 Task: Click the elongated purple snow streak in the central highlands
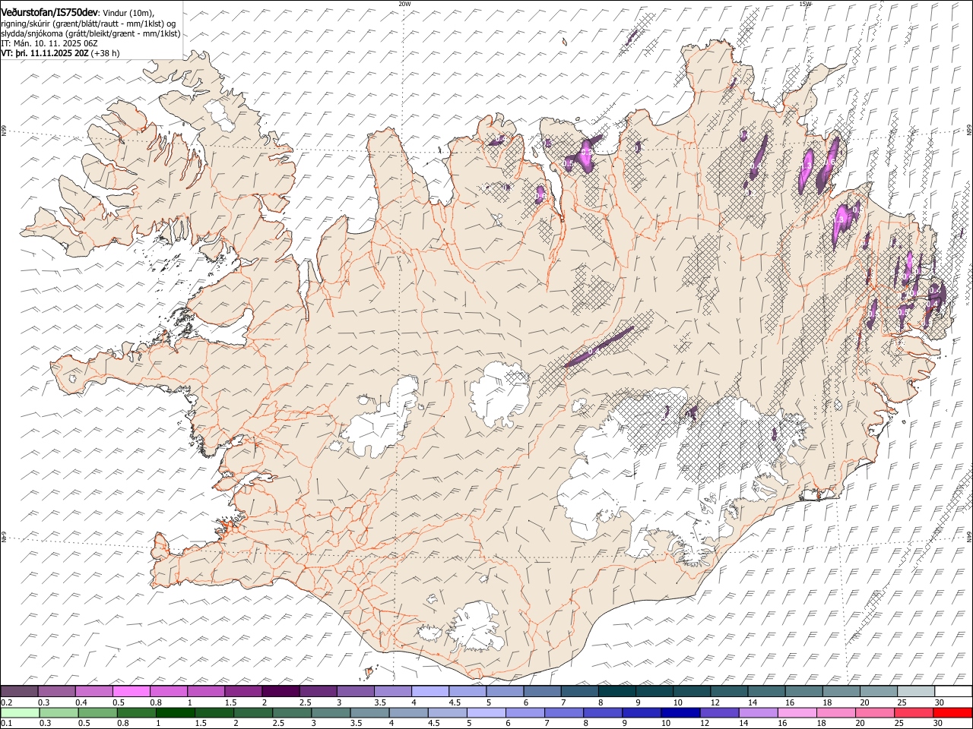coord(598,346)
